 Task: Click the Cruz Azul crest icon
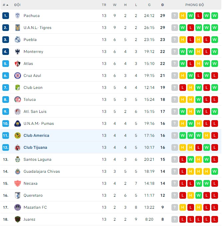(x=18, y=76)
